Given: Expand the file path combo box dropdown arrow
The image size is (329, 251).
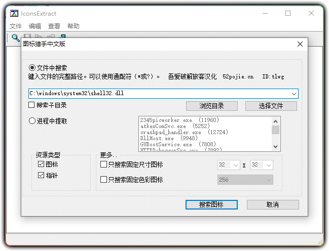Looking at the screenshot, I should click(294, 94).
